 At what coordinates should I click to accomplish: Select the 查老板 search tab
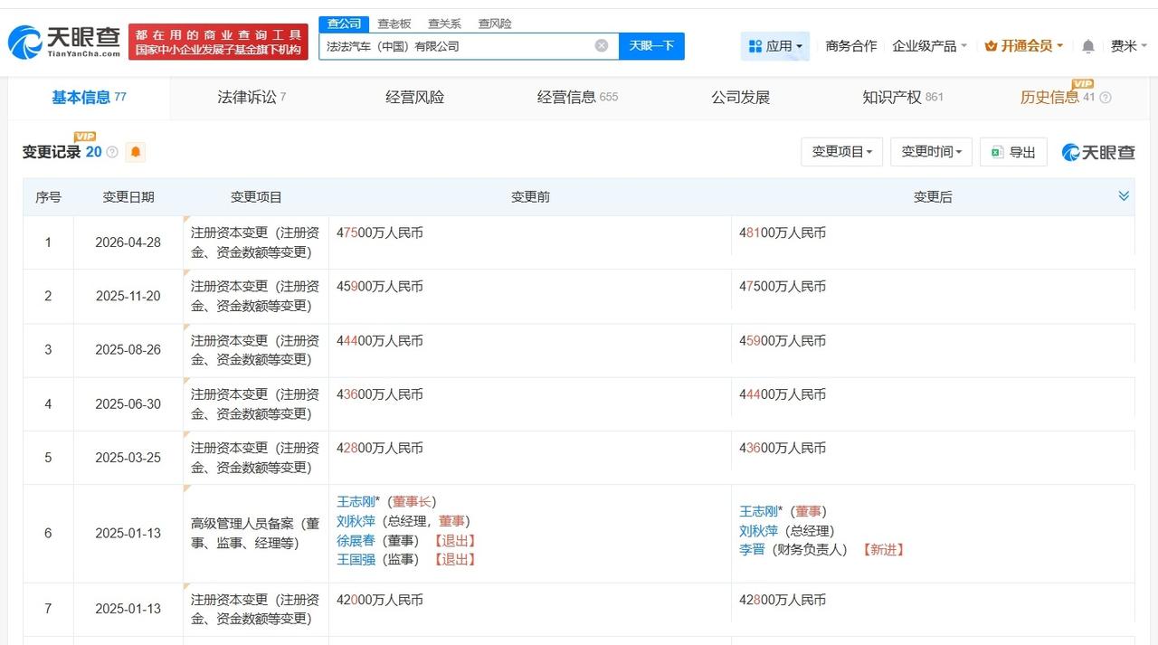[x=394, y=24]
